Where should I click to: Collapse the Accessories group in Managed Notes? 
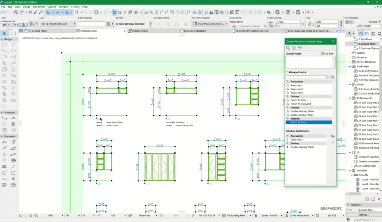tap(288, 82)
